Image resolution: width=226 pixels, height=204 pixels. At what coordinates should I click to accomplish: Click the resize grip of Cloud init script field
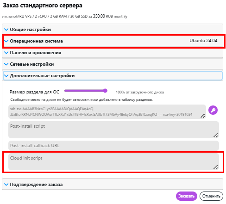point(216,167)
